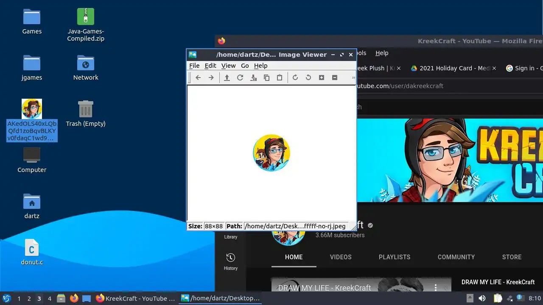Screen dimensions: 543x305
Task: Reload the image in Image Viewer
Action: [240, 78]
